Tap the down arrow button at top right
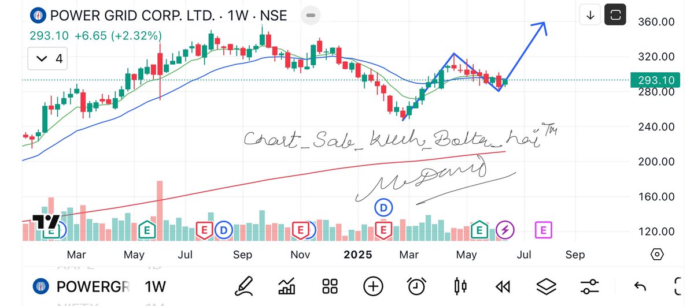Viewport: 694px width, 306px height. point(590,15)
